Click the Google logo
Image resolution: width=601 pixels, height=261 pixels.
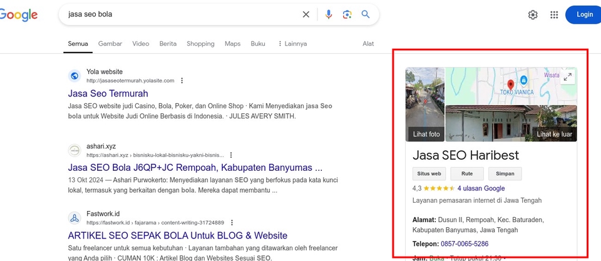pyautogui.click(x=18, y=15)
